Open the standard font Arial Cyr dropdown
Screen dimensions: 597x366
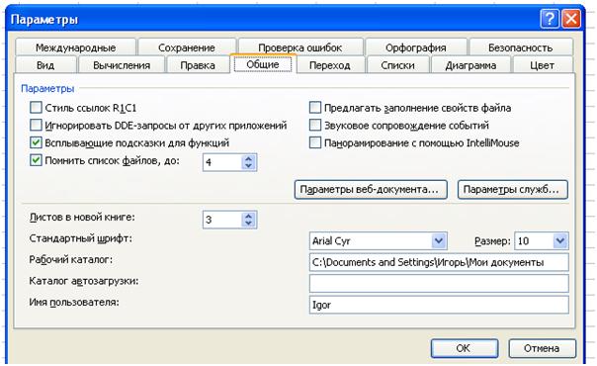tap(439, 240)
